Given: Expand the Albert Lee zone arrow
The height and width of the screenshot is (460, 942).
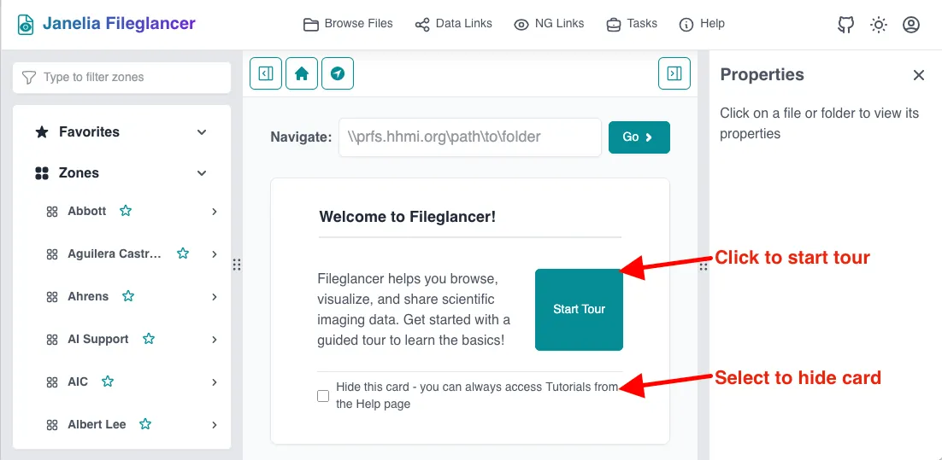Looking at the screenshot, I should 215,425.
